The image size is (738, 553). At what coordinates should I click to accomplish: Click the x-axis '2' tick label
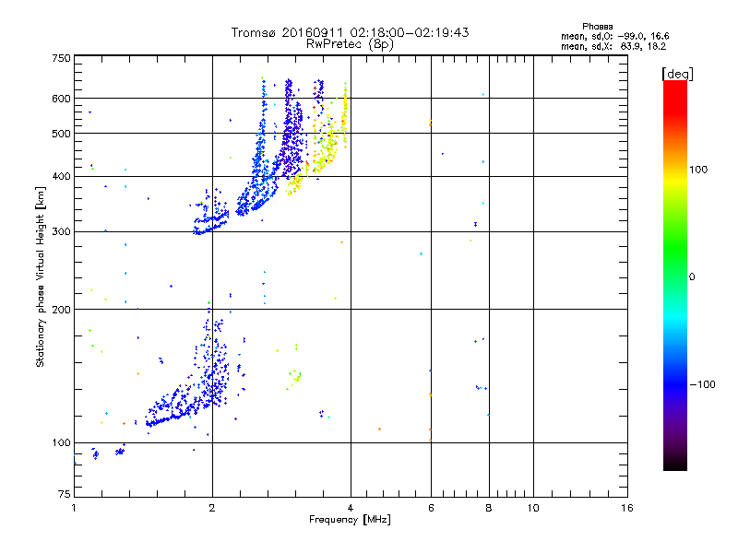coord(212,508)
